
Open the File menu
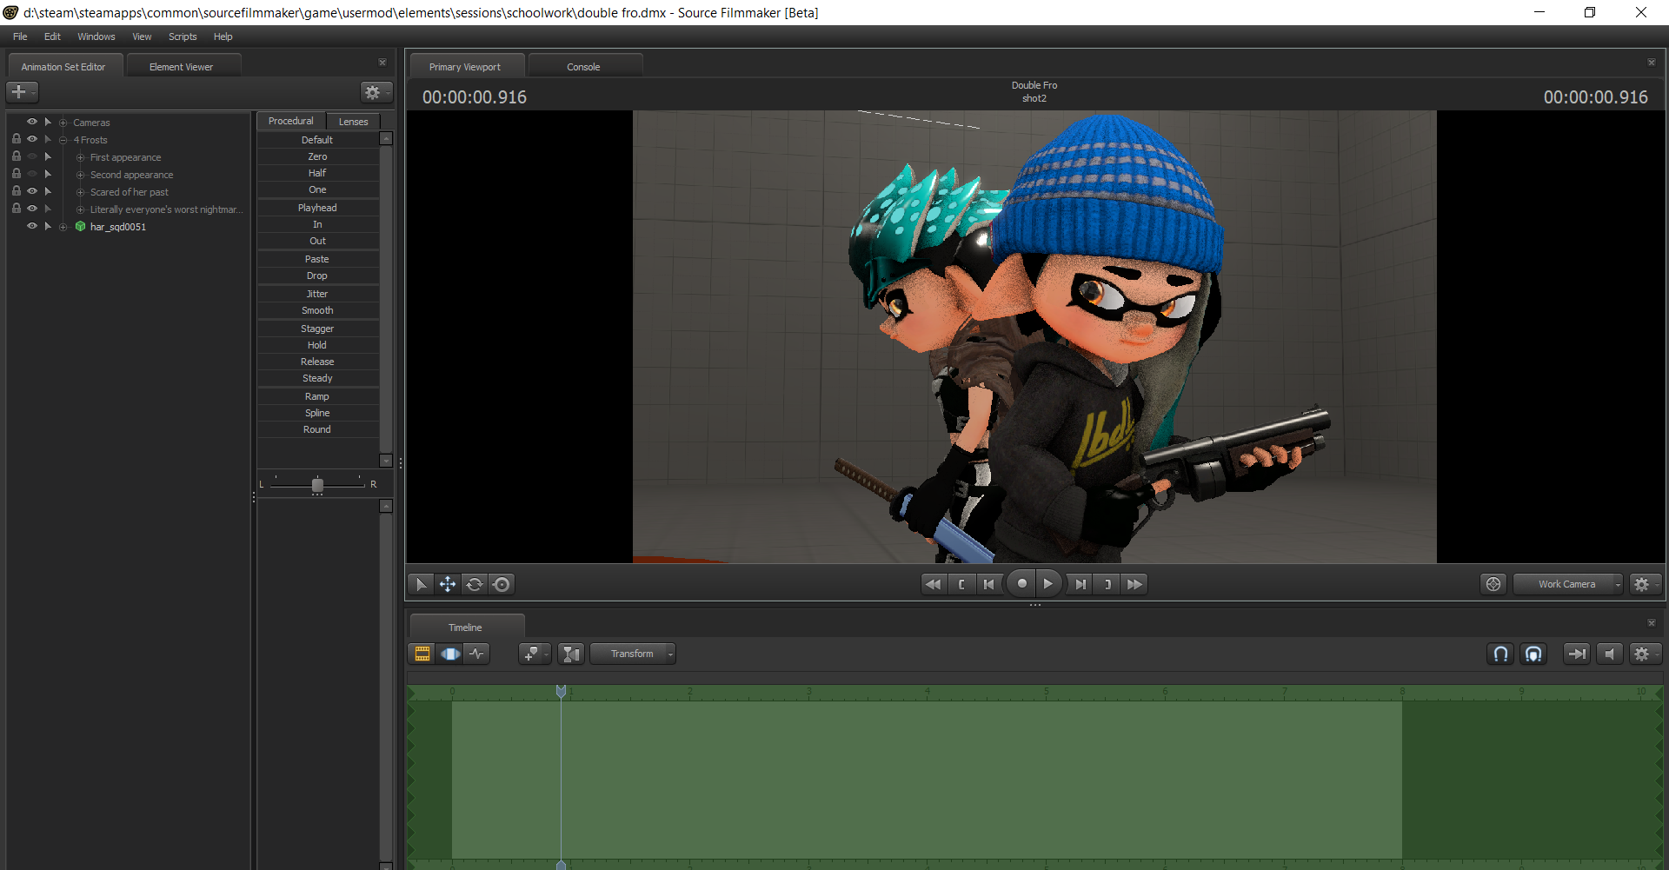[x=20, y=37]
